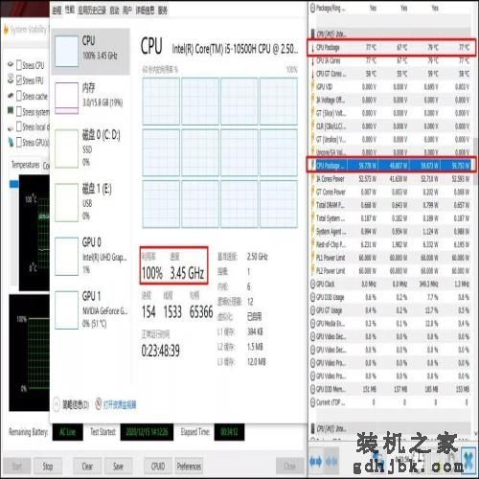Viewport: 479px width, 479px height.
Task: Click the power icon of the Rest-of-Chip Power row
Action: (x=313, y=244)
